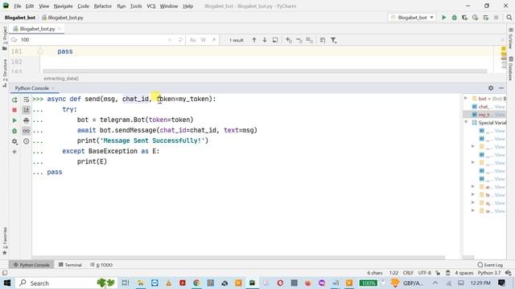The height and width of the screenshot is (289, 515).
Task: Click the editor horizontal scrollbar
Action: point(265,71)
